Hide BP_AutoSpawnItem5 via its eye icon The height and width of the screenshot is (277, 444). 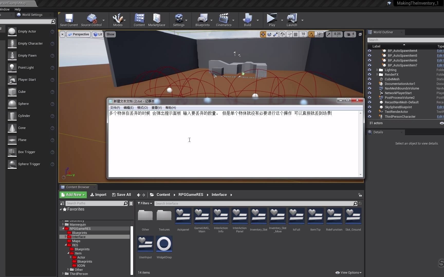tap(369, 55)
